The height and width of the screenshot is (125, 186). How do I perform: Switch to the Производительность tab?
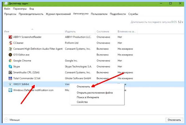pyautogui.click(x=31, y=14)
